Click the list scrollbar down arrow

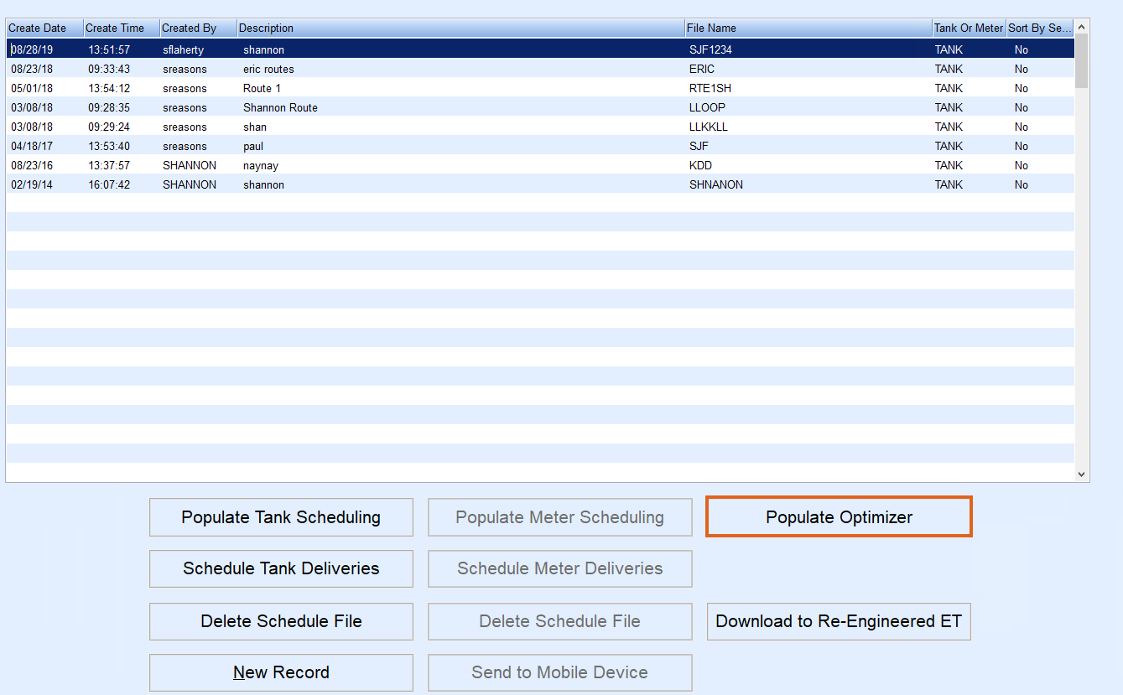[1082, 475]
